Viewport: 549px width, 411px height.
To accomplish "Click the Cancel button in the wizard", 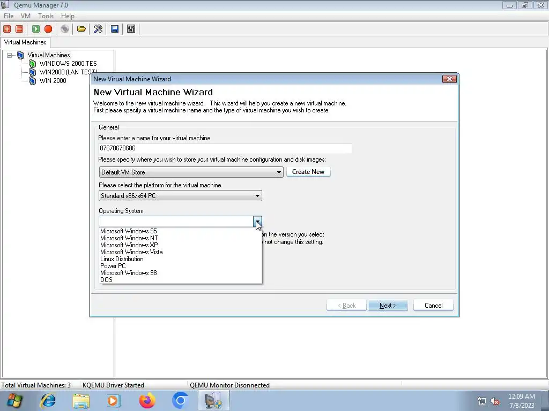I will click(433, 306).
